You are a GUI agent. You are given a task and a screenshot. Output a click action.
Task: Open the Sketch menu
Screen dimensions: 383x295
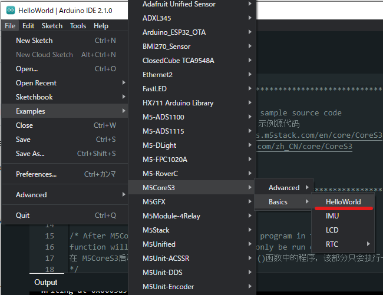coord(52,26)
